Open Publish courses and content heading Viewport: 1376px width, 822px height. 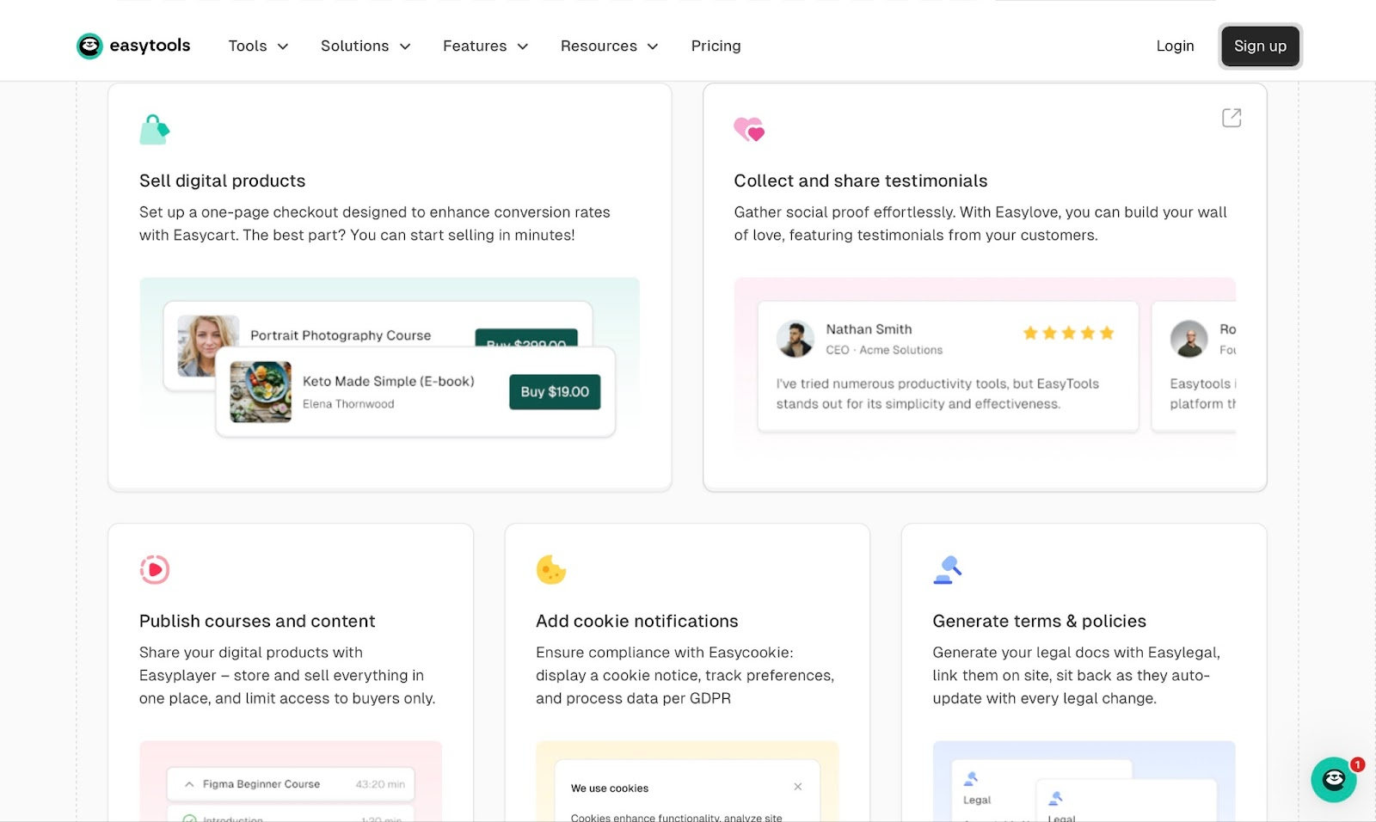pyautogui.click(x=257, y=621)
